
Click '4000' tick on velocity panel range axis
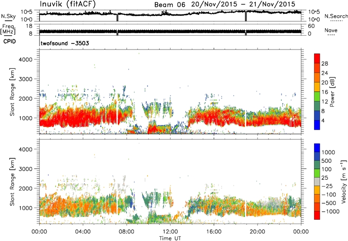coord(26,149)
